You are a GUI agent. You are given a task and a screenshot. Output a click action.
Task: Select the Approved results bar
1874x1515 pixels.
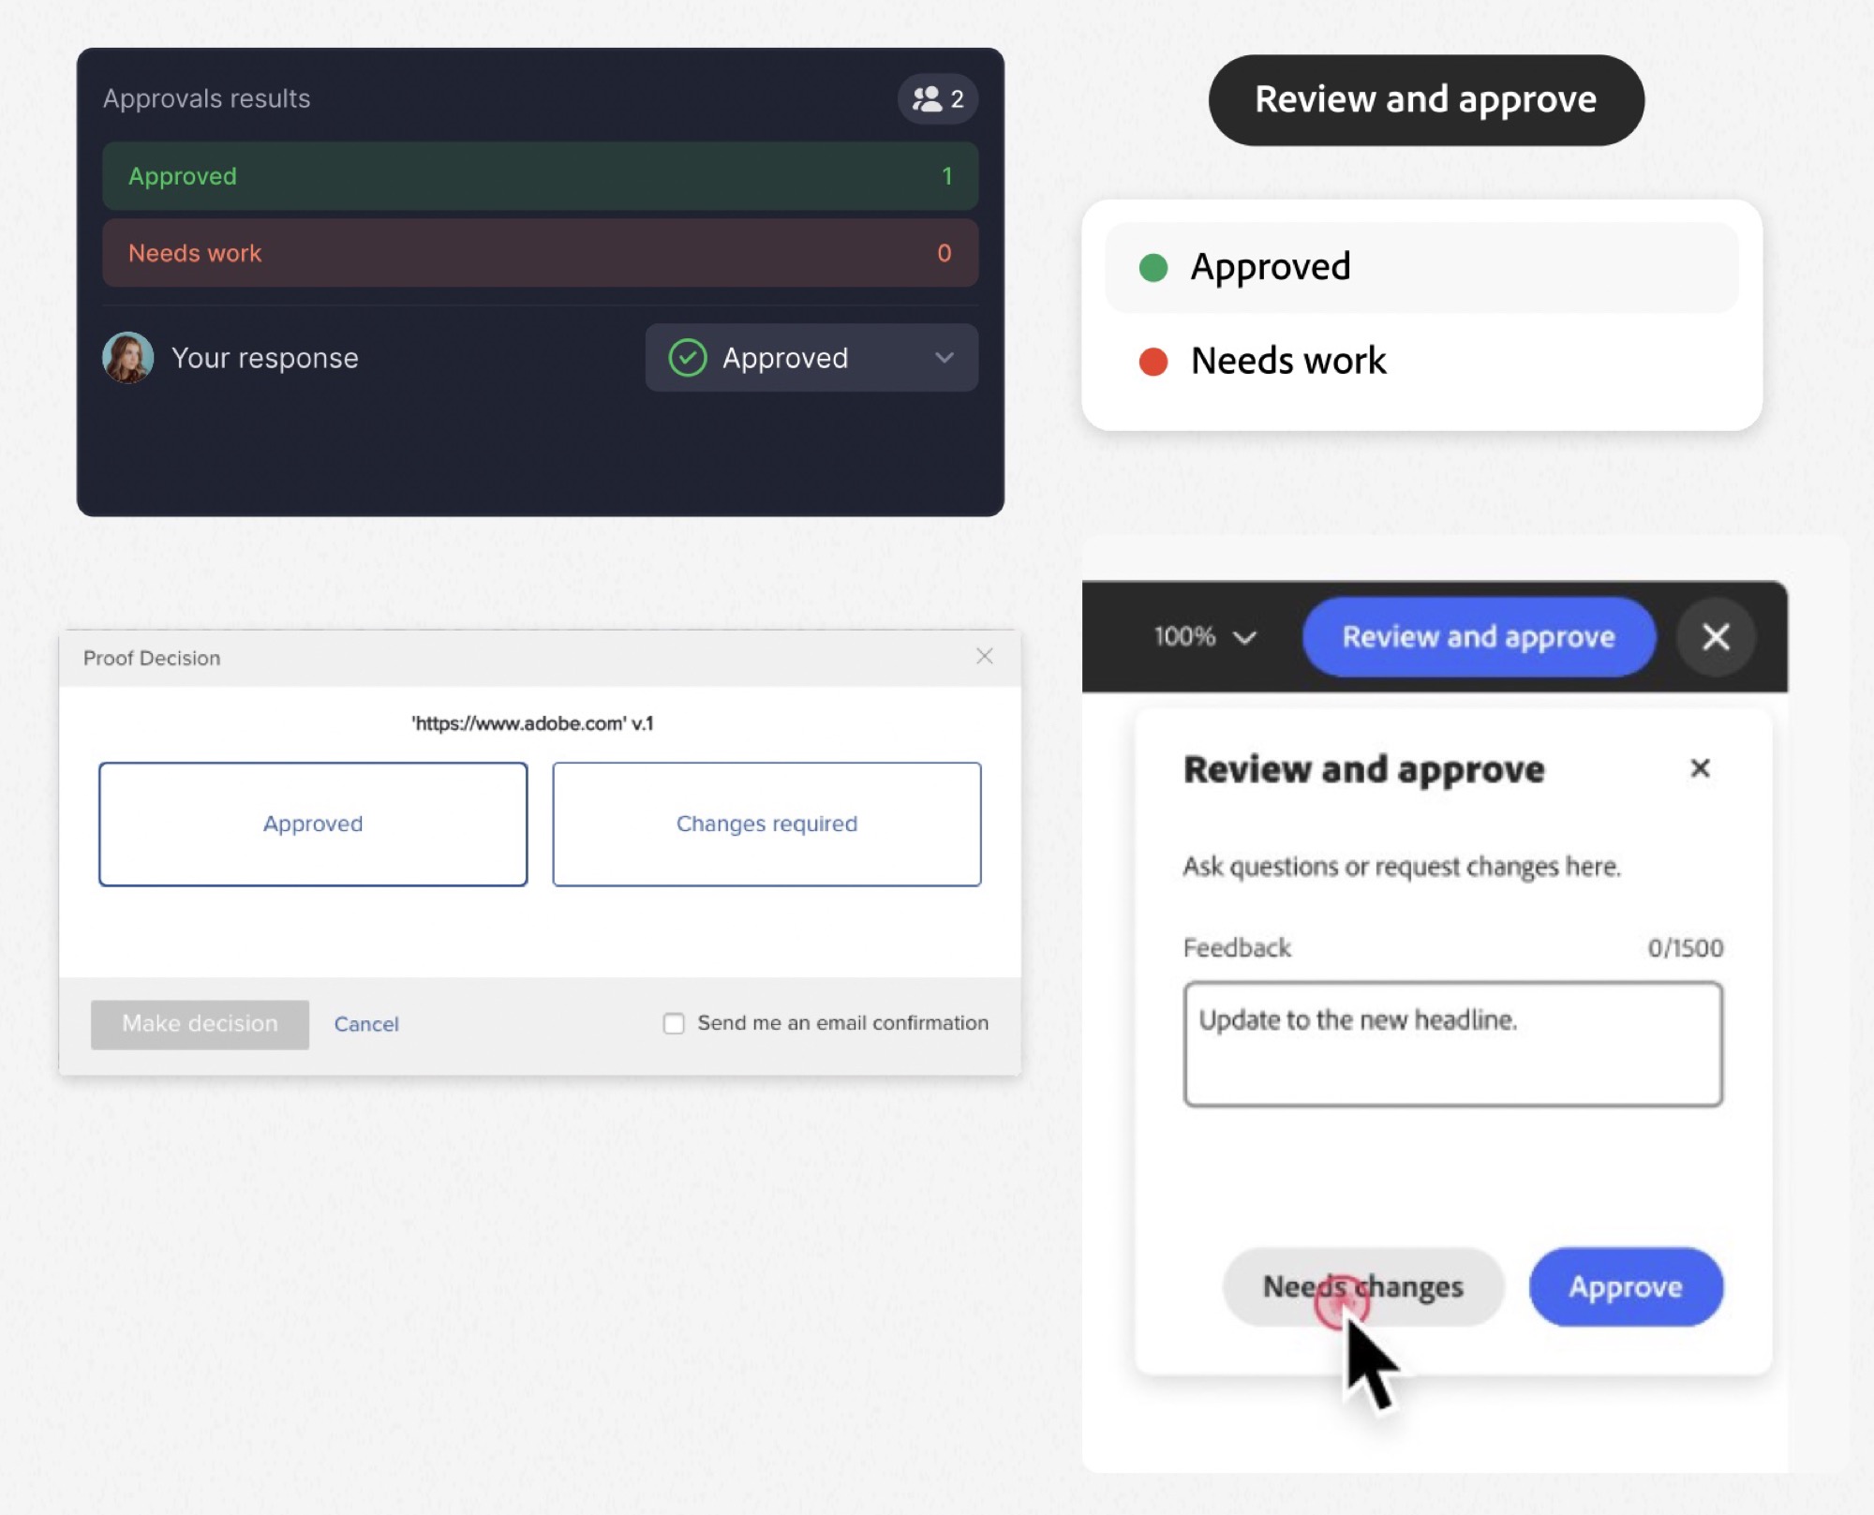click(540, 176)
